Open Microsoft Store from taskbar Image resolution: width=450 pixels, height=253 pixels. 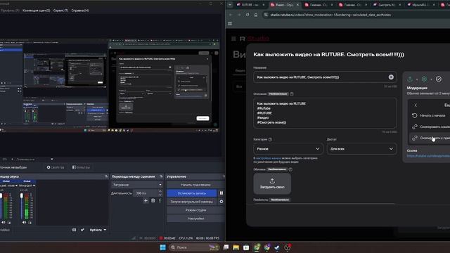coord(246,247)
